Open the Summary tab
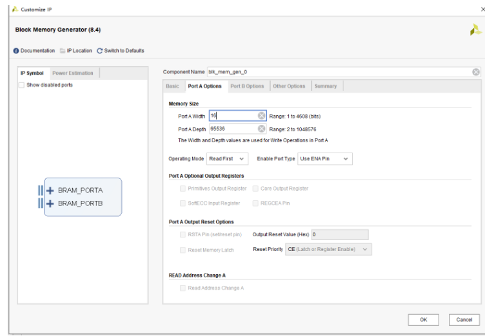 click(x=326, y=86)
